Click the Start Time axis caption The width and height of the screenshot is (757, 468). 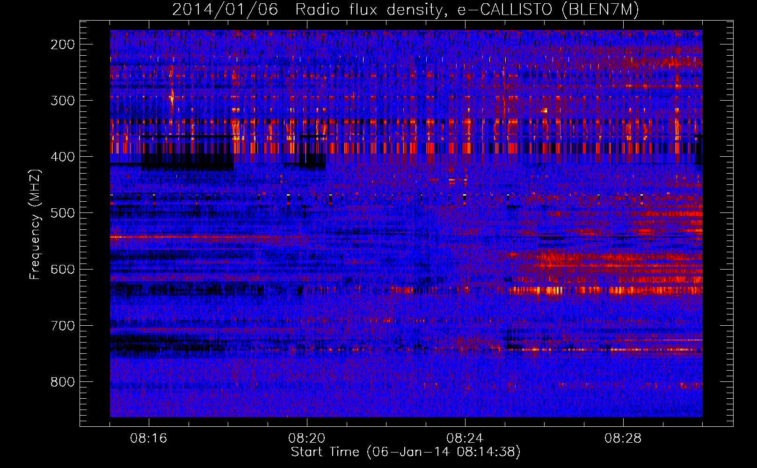[406, 452]
